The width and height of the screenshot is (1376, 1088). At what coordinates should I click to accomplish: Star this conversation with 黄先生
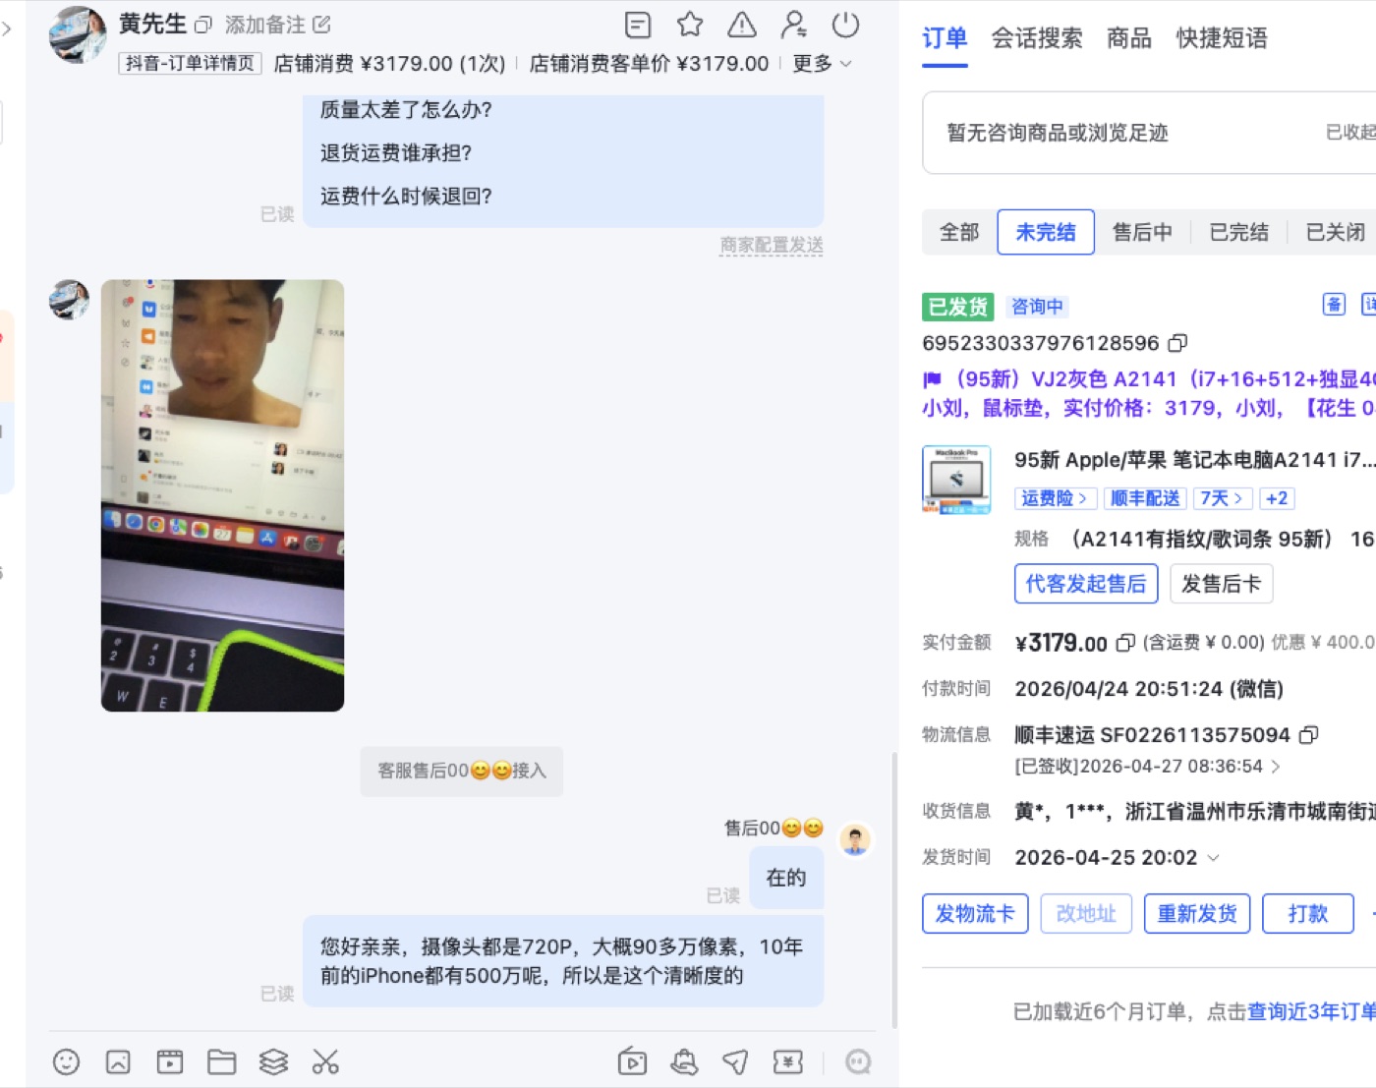(690, 25)
